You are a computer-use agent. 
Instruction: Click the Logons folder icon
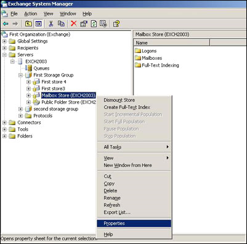pyautogui.click(x=138, y=51)
